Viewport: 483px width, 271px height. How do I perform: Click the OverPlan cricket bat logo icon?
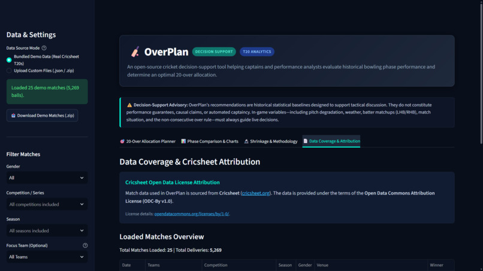pos(135,51)
